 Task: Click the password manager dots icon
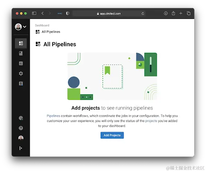pyautogui.click(x=60, y=13)
